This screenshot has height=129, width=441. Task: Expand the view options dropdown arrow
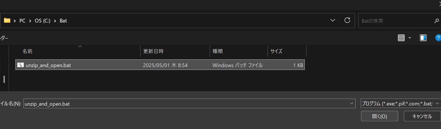410,38
